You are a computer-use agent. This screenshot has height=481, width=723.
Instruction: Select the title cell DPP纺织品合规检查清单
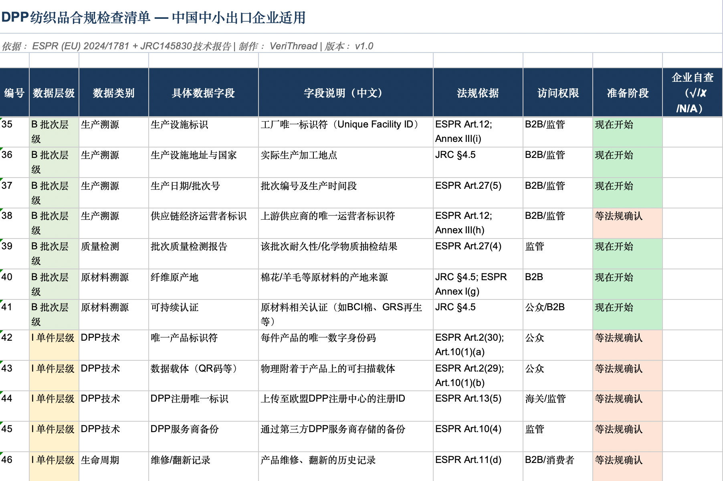(x=361, y=17)
